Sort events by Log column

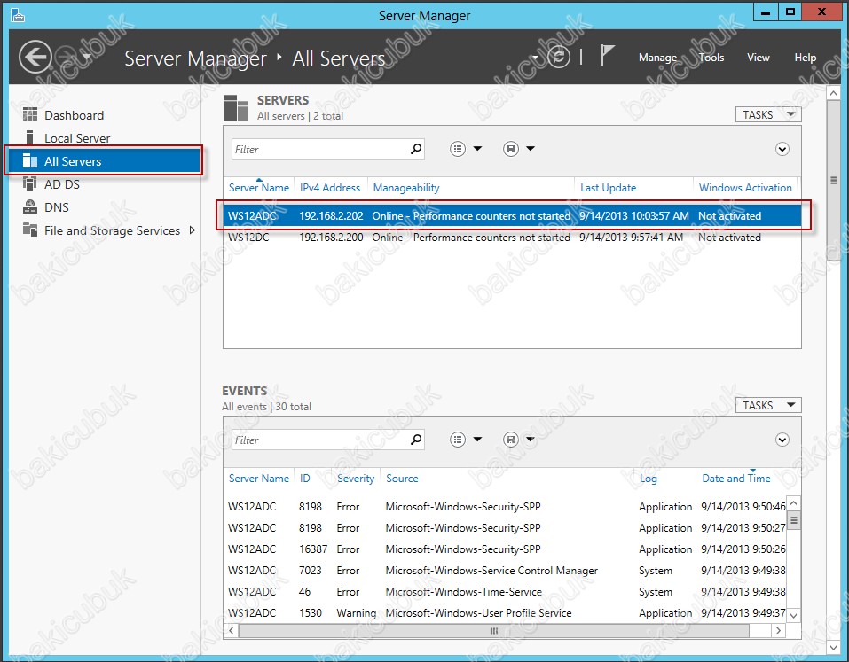click(x=649, y=479)
